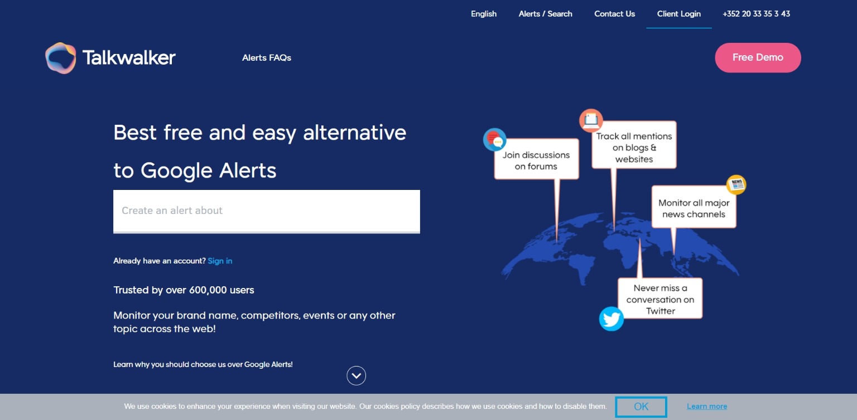857x420 pixels.
Task: Open the Alerts FAQs menu item
Action: coord(267,58)
